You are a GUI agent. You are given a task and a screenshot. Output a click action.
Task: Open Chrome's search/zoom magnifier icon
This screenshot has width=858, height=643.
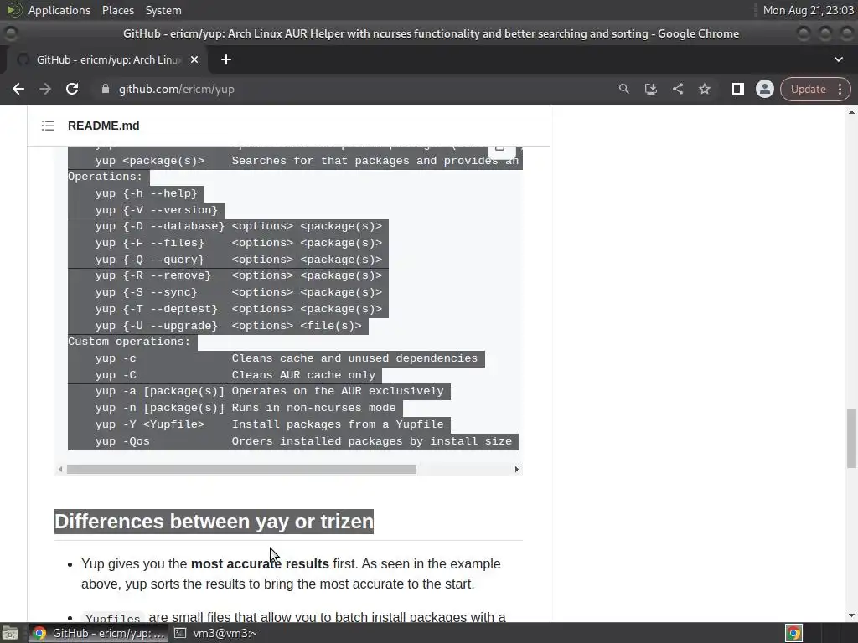[x=623, y=89]
